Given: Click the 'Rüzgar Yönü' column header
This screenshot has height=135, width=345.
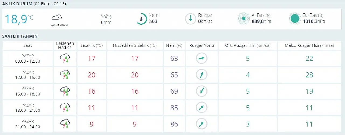Looking at the screenshot, I should pyautogui.click(x=201, y=46).
